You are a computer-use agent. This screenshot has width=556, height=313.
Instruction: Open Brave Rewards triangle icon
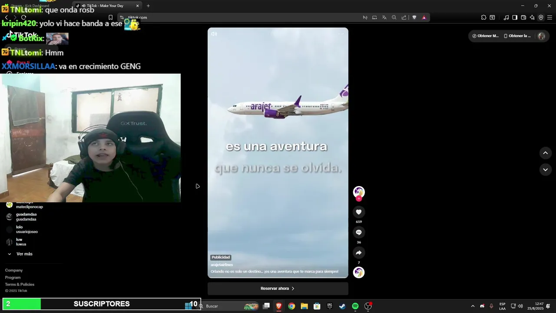coord(424,17)
